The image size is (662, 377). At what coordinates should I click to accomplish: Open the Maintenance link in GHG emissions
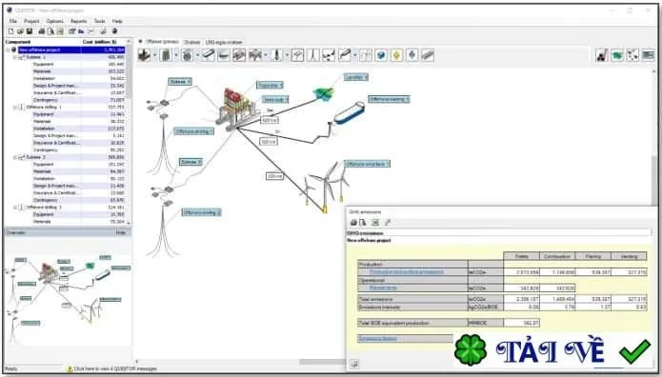(383, 288)
